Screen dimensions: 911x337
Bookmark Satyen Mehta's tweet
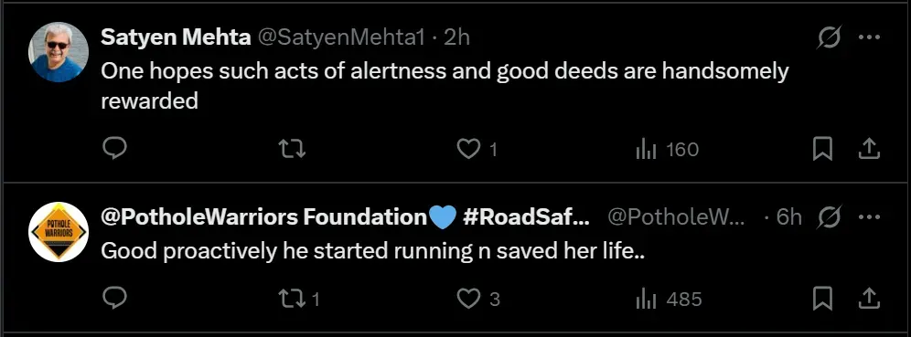[822, 149]
